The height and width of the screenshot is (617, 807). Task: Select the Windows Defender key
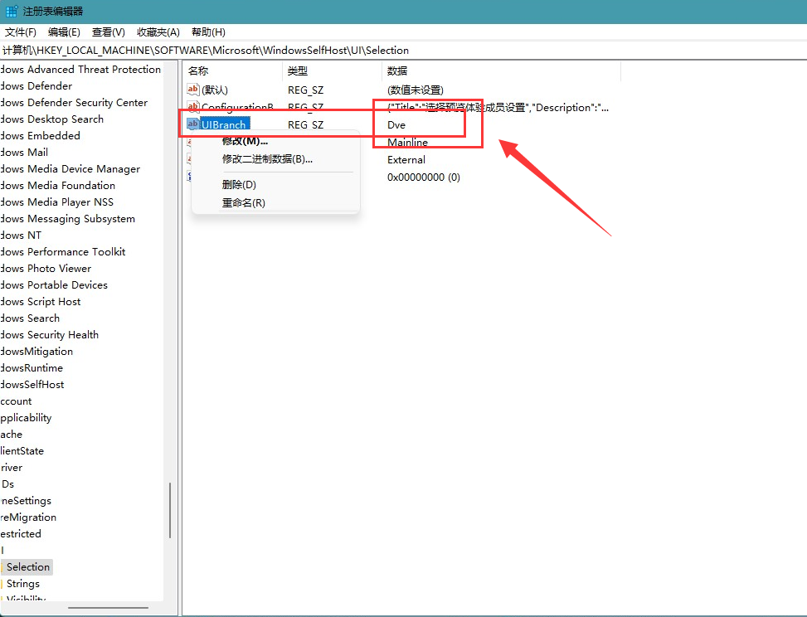[x=36, y=86]
